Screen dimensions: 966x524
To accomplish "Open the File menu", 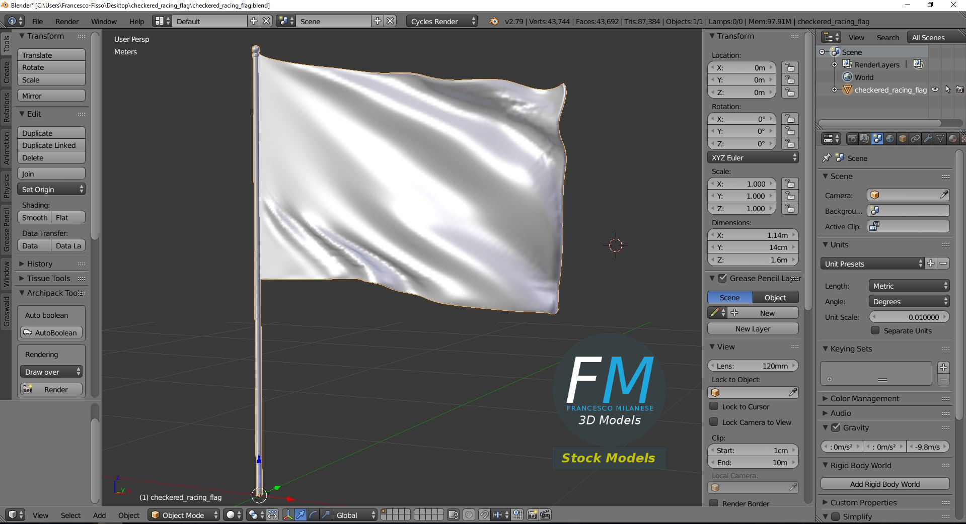I will [37, 21].
